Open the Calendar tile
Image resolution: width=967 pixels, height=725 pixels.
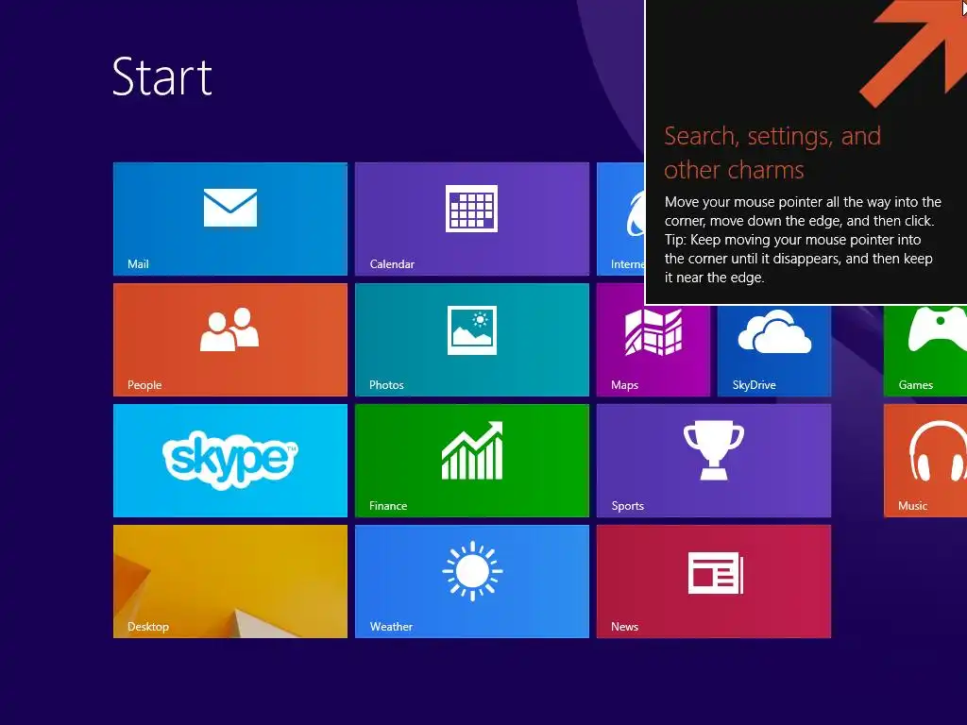472,219
